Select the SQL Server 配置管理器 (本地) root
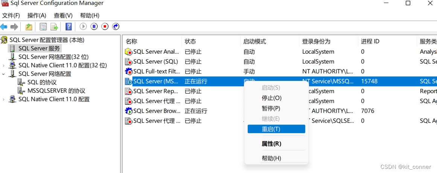The height and width of the screenshot is (173, 437). point(47,40)
